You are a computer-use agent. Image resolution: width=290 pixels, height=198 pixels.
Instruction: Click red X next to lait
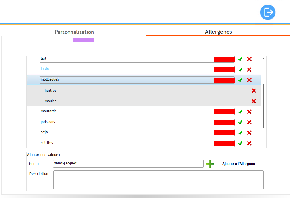(249, 59)
